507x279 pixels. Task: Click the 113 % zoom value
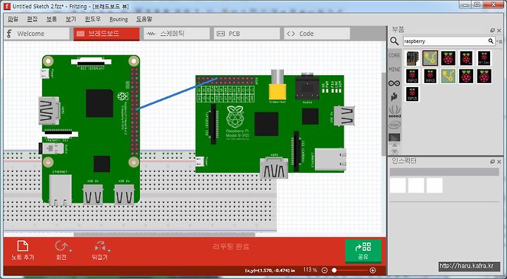(310, 270)
